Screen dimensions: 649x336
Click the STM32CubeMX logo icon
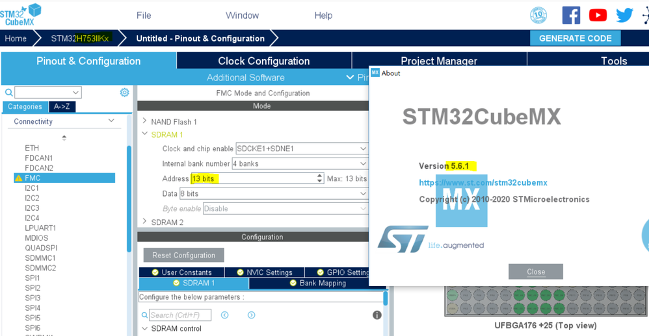21,15
